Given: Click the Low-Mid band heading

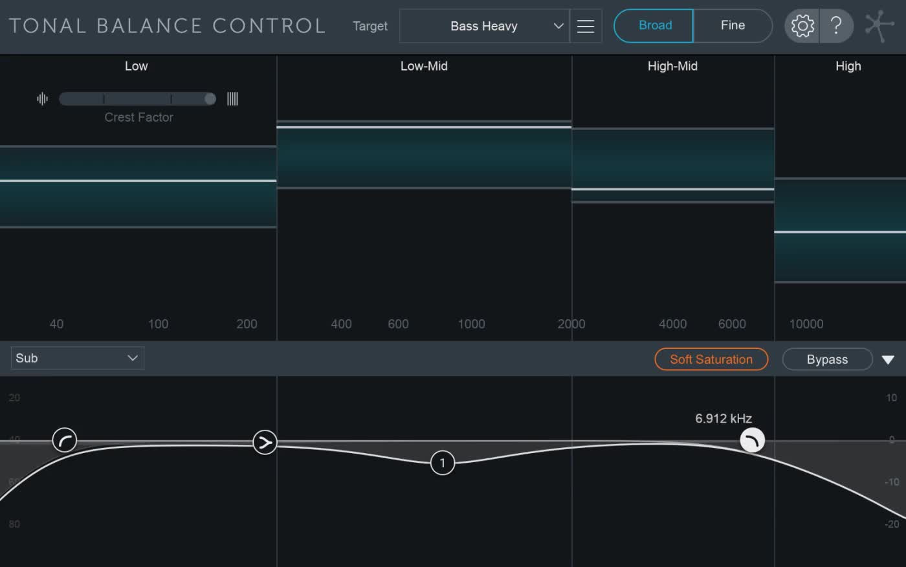Looking at the screenshot, I should tap(424, 66).
